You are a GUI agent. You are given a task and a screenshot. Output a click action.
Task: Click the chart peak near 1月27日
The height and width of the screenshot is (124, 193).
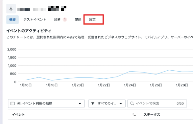click(169, 70)
